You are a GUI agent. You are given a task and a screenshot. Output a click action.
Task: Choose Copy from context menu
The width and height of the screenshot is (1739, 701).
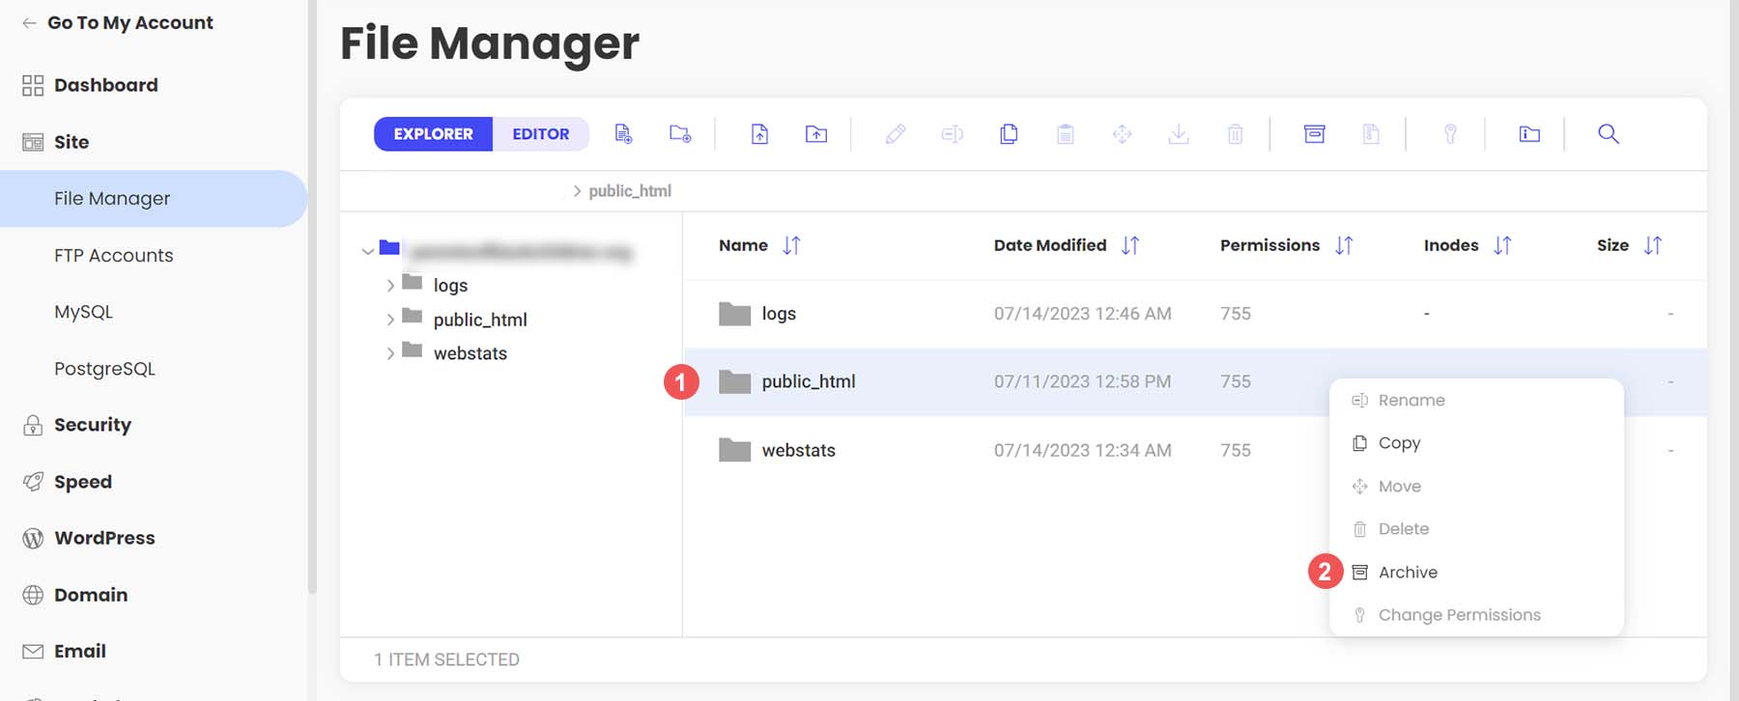click(x=1476, y=443)
